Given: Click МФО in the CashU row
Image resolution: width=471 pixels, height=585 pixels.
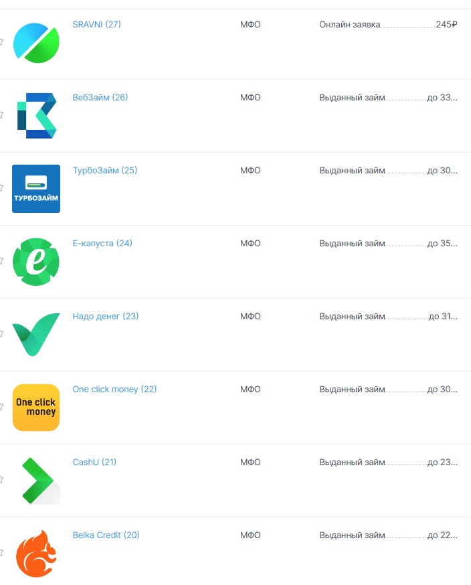Looking at the screenshot, I should (250, 463).
